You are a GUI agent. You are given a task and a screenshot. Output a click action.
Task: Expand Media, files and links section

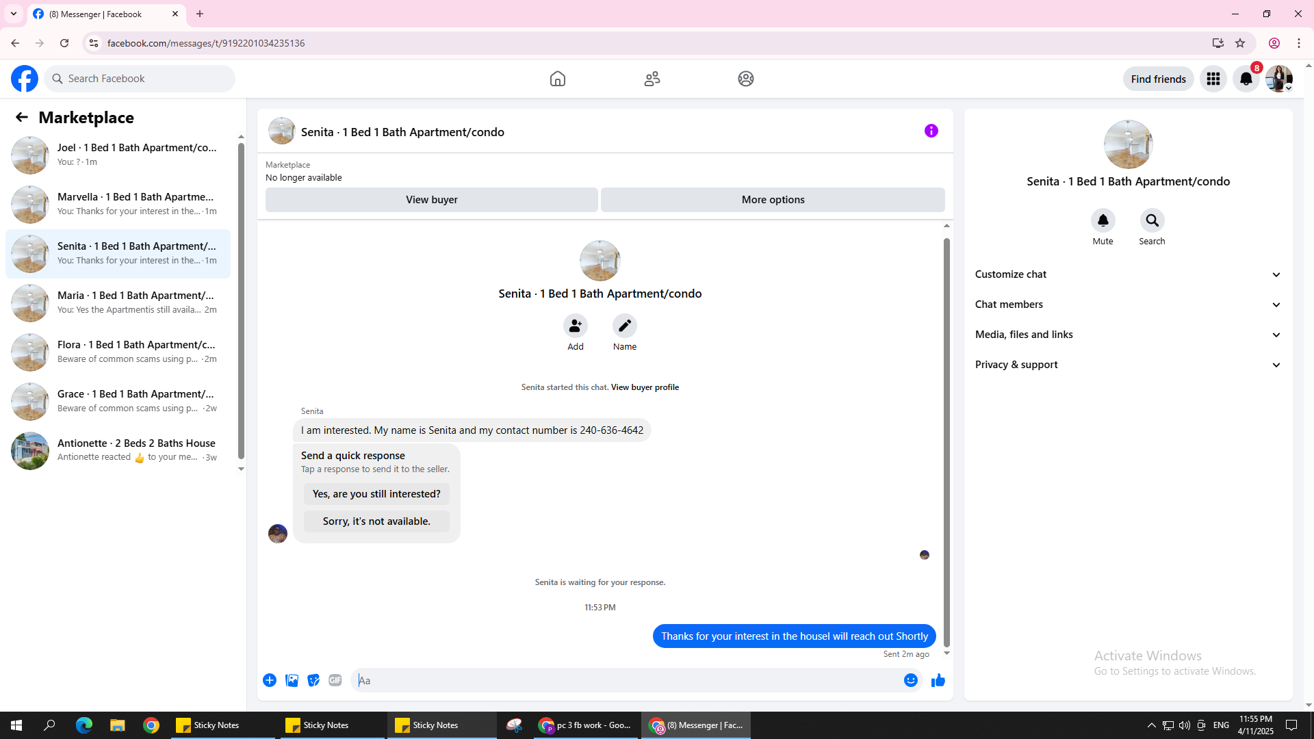(1128, 335)
